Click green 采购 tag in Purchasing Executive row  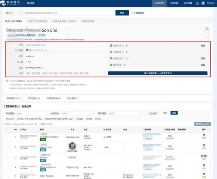pyautogui.click(x=43, y=140)
